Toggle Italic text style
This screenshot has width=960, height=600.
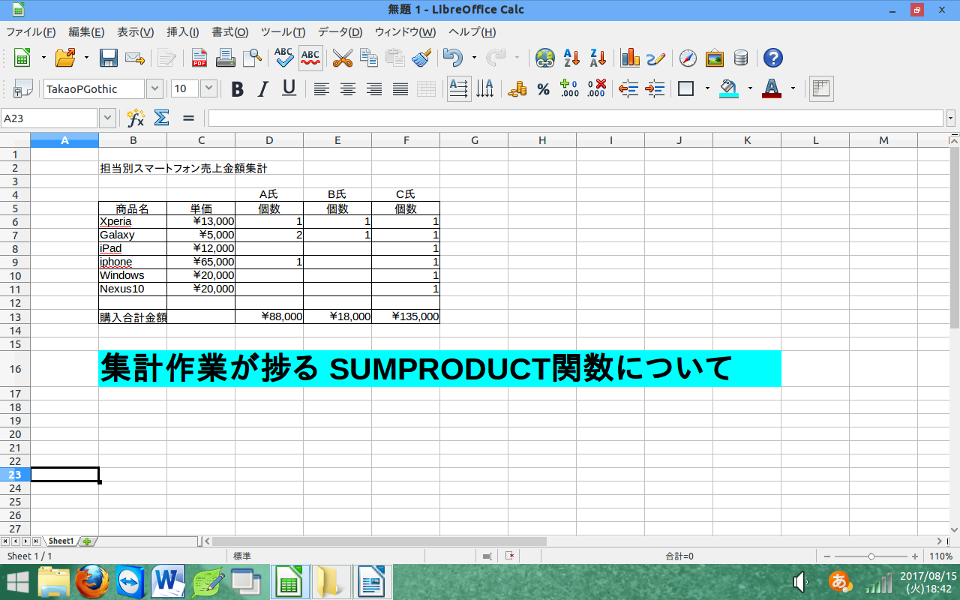click(x=262, y=89)
